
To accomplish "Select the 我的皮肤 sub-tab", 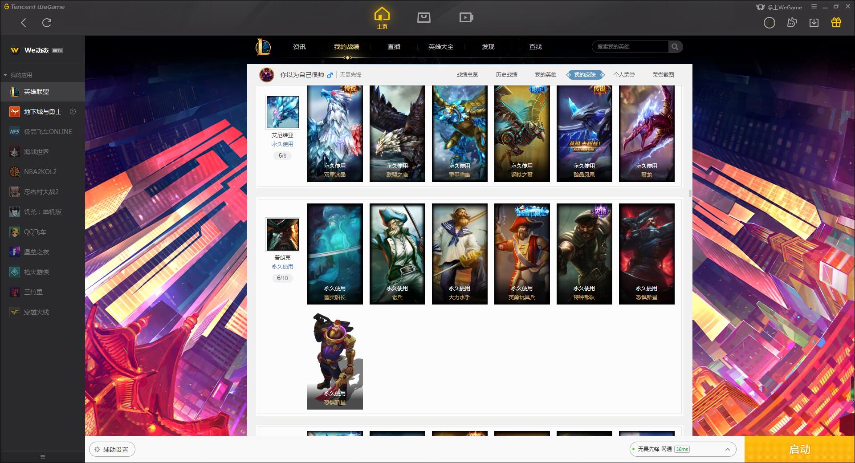I will coord(585,75).
